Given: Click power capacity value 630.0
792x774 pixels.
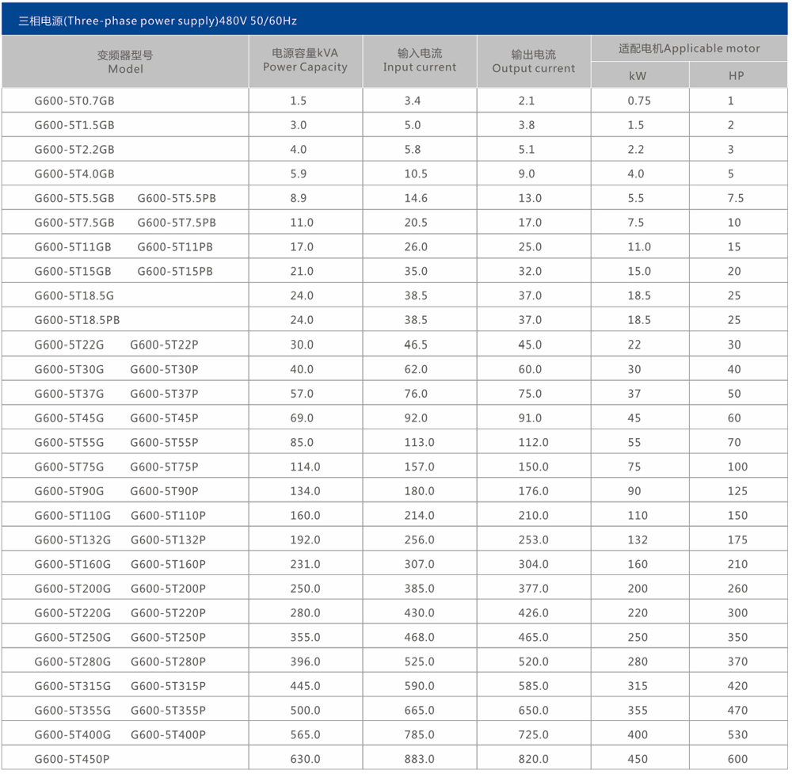Looking at the screenshot, I should [305, 760].
